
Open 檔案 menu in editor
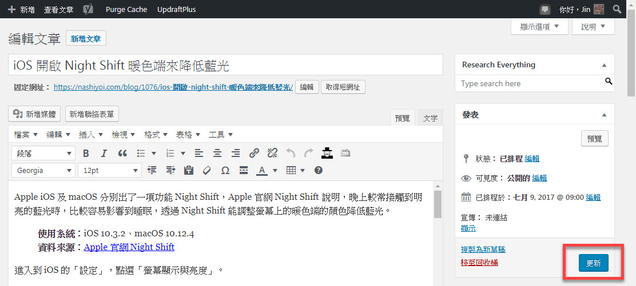(x=26, y=135)
